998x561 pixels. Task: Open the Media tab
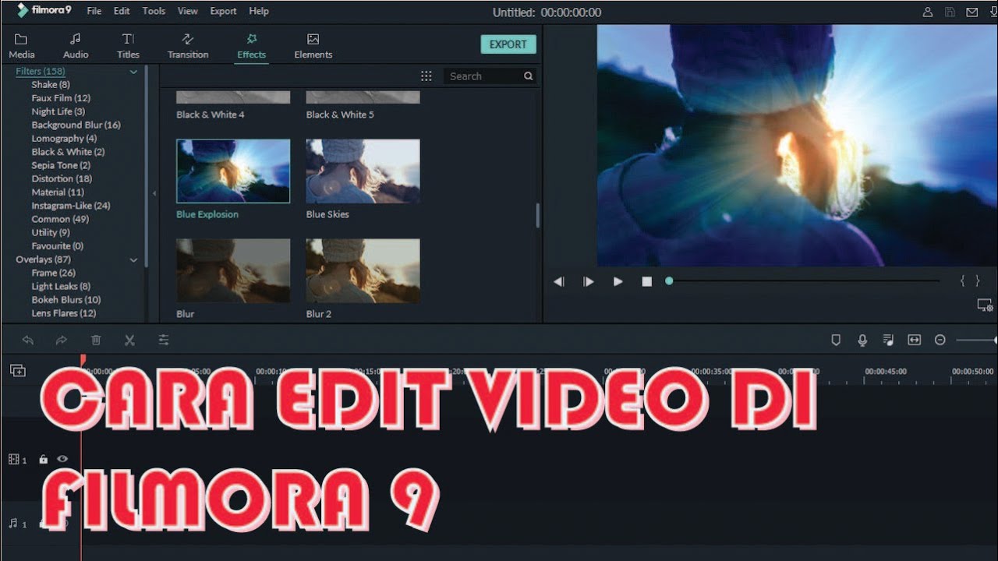pos(21,46)
